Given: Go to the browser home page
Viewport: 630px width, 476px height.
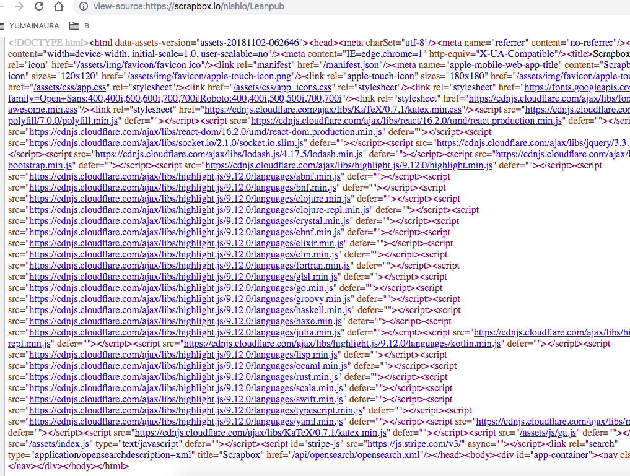Looking at the screenshot, I should pyautogui.click(x=59, y=6).
